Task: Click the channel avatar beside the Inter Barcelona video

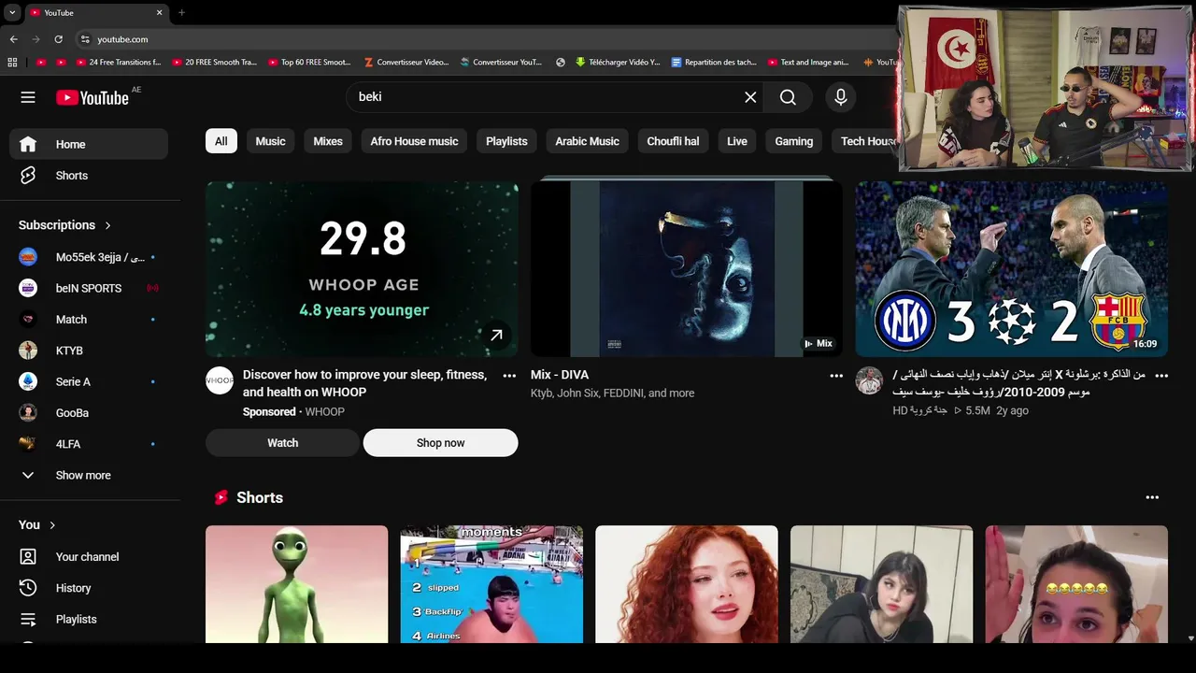Action: 869,380
